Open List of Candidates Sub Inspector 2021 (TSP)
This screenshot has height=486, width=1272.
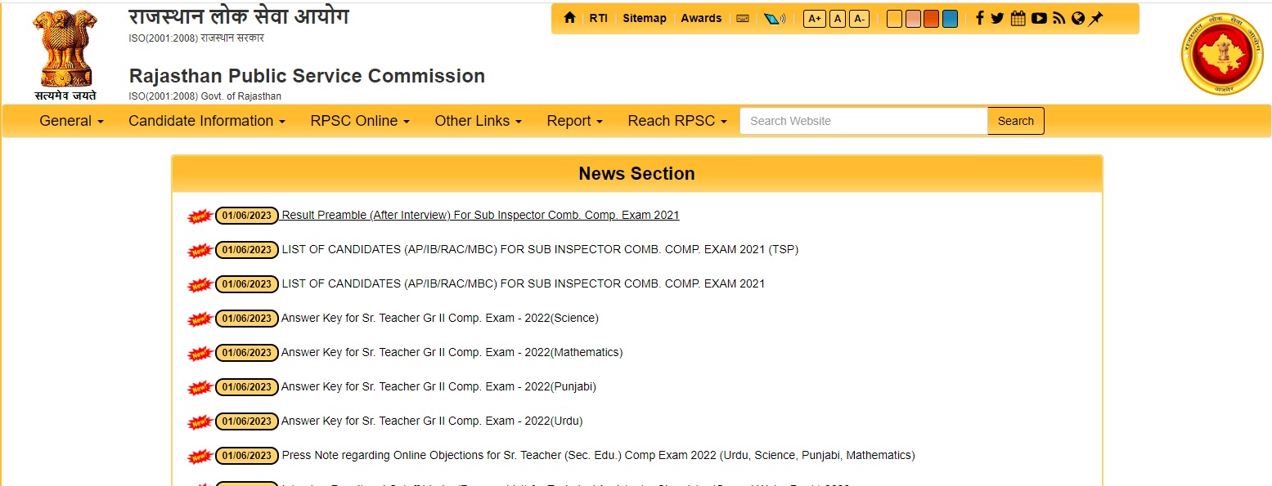click(x=540, y=249)
